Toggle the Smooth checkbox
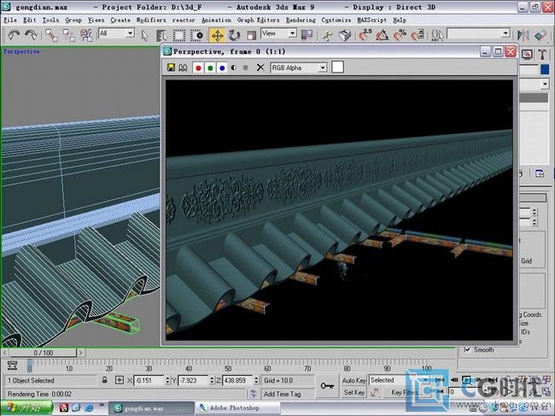The width and height of the screenshot is (555, 416). [x=467, y=349]
